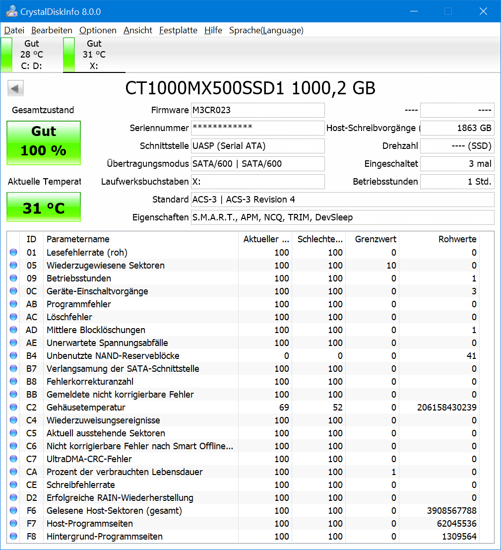Click the Eigenschaften field with S.M.A.R.T.
Image resolution: width=501 pixels, height=550 pixels.
click(343, 217)
